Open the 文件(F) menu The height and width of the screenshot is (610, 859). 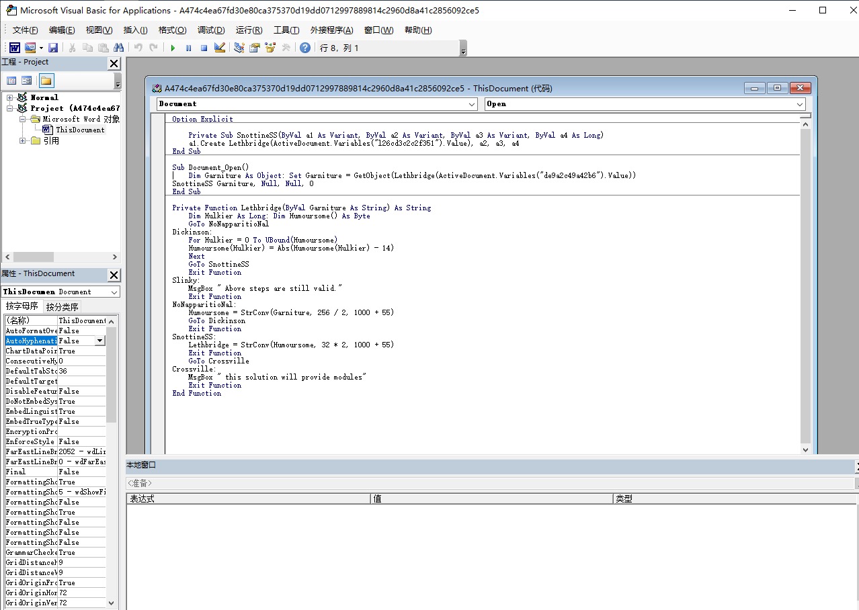[x=26, y=30]
